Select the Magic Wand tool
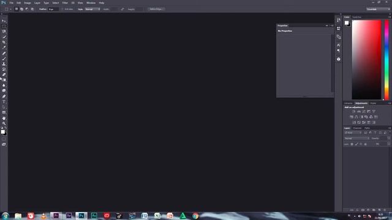Viewport: 392px width, 220px height. 4,37
